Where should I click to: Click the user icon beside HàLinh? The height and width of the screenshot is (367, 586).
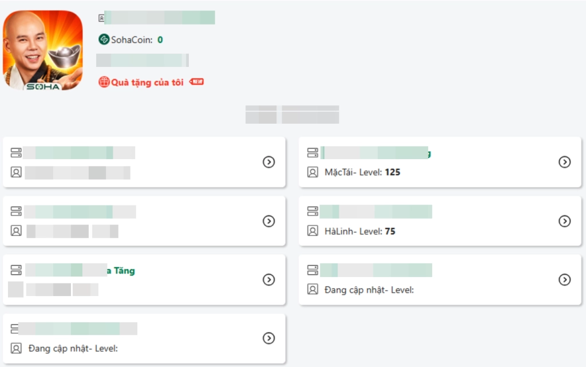(312, 231)
